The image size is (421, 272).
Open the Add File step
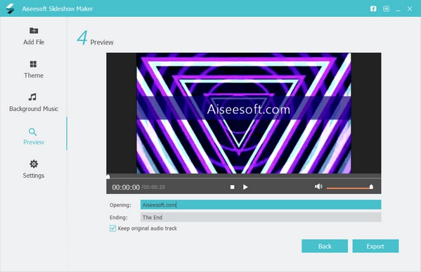(34, 36)
